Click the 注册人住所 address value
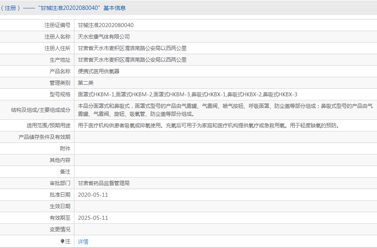 pos(132,48)
